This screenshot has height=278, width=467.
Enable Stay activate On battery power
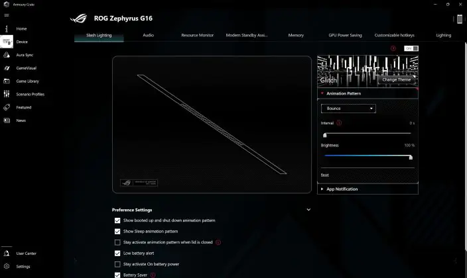coord(117,264)
